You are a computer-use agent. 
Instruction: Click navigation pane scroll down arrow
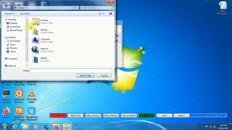point(26,66)
